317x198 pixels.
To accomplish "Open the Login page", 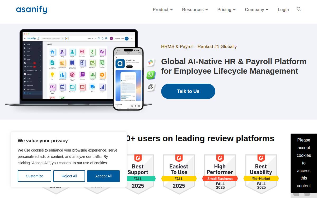I will (x=283, y=10).
